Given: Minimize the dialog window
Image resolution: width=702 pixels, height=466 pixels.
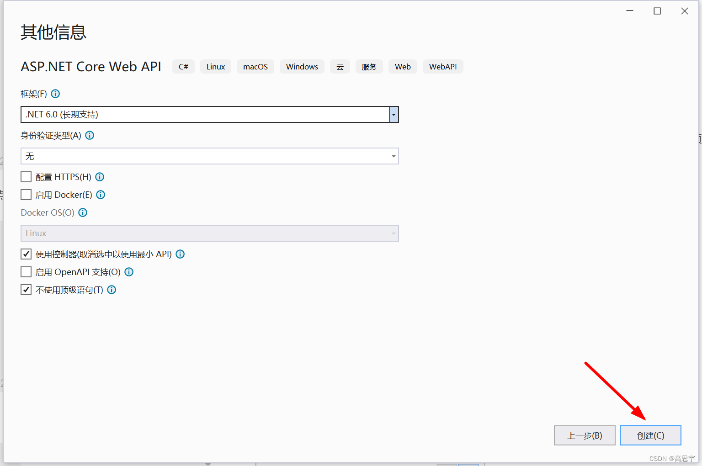Looking at the screenshot, I should 630,11.
